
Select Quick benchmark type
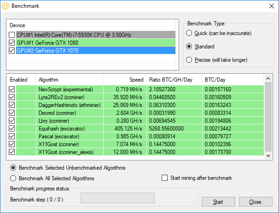click(189, 33)
